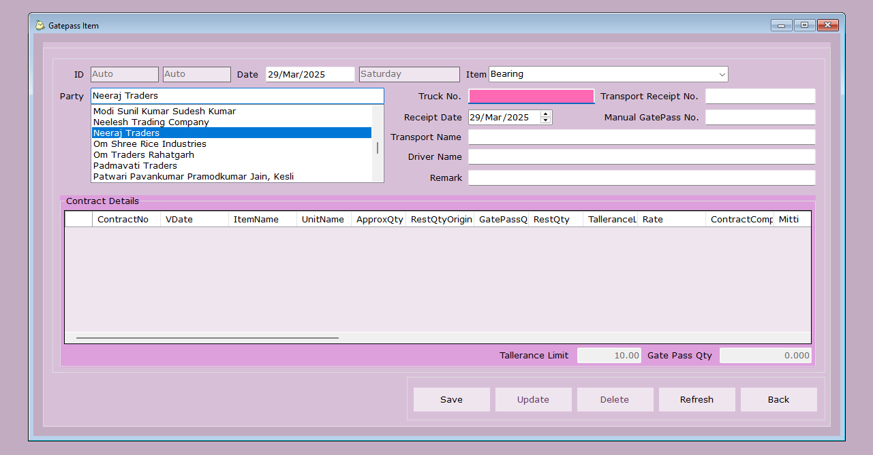Choose highlighted Neeraj Traders list entry
The width and height of the screenshot is (873, 455).
click(232, 133)
